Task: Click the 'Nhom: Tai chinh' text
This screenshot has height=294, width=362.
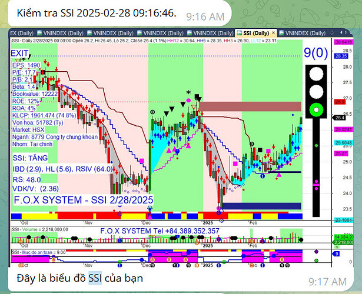Action: [x=32, y=144]
